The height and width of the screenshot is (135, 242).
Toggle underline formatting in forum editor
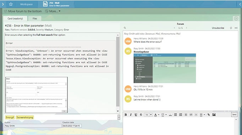point(136,115)
